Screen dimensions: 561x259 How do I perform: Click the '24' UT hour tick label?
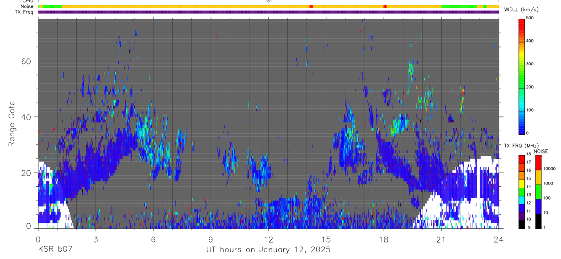coord(498,239)
